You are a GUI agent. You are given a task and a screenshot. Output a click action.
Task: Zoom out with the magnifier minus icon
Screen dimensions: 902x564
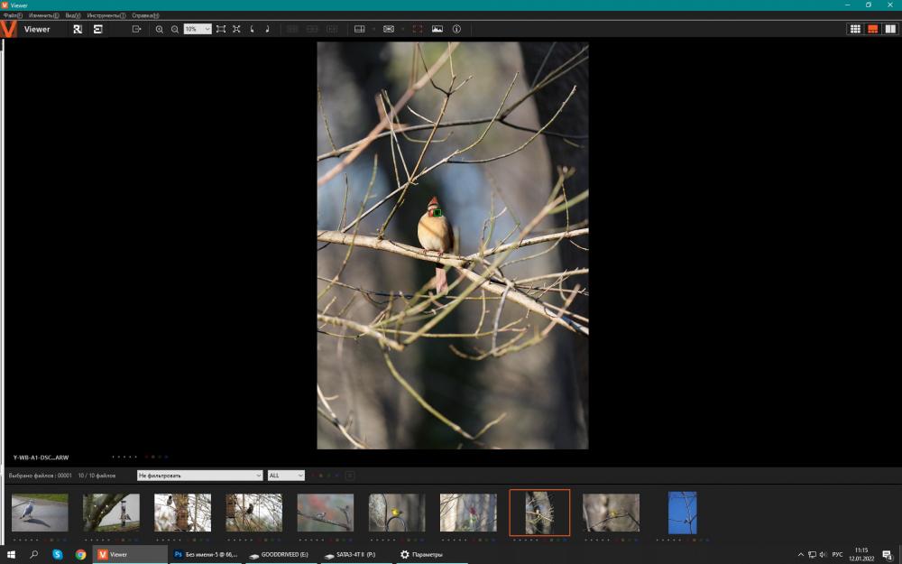175,29
